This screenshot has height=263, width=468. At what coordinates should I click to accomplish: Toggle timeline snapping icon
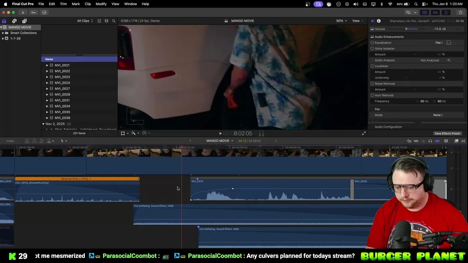click(x=437, y=141)
